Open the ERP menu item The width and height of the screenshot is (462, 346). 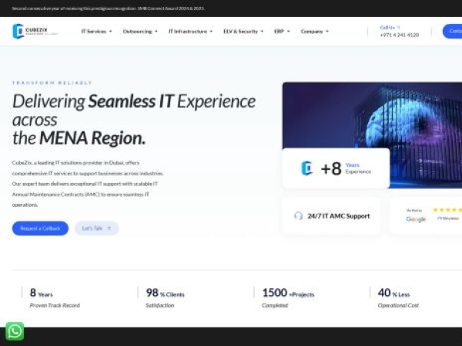pos(282,32)
